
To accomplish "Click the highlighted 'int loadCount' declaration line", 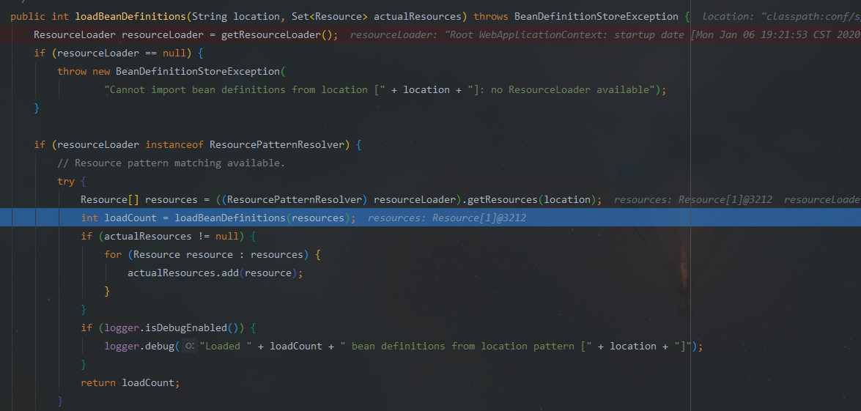I will (x=430, y=218).
